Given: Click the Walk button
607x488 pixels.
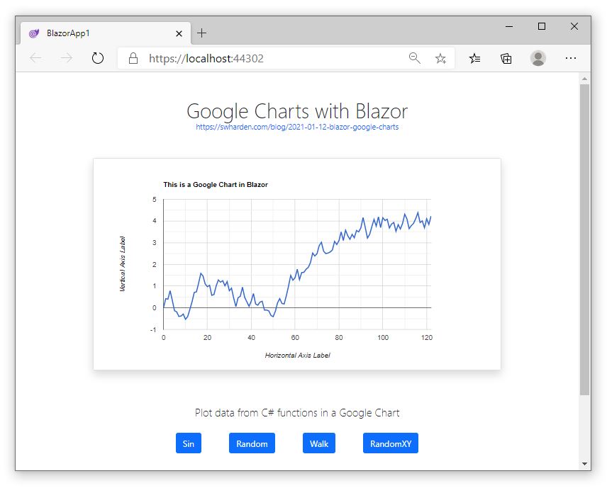Looking at the screenshot, I should (x=319, y=443).
